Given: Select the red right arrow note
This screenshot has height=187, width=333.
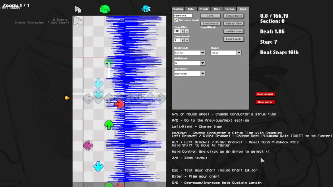Looking at the screenshot, I should click(x=119, y=104).
